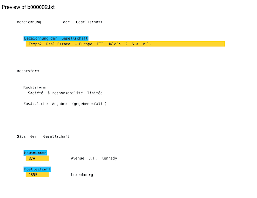Screen dimensions: 257x198
Task: Click the unhighlighted 'Bezeichnung der Gesellschaft' section heading
Action: (x=59, y=22)
